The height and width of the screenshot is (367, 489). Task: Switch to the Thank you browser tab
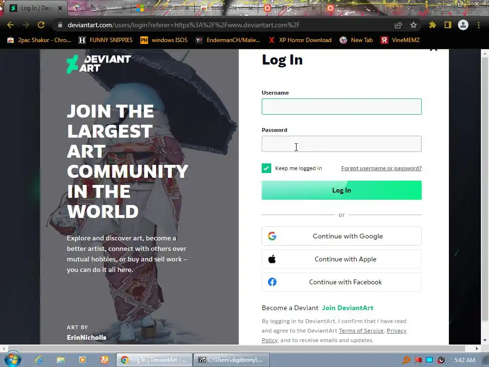pos(287,8)
